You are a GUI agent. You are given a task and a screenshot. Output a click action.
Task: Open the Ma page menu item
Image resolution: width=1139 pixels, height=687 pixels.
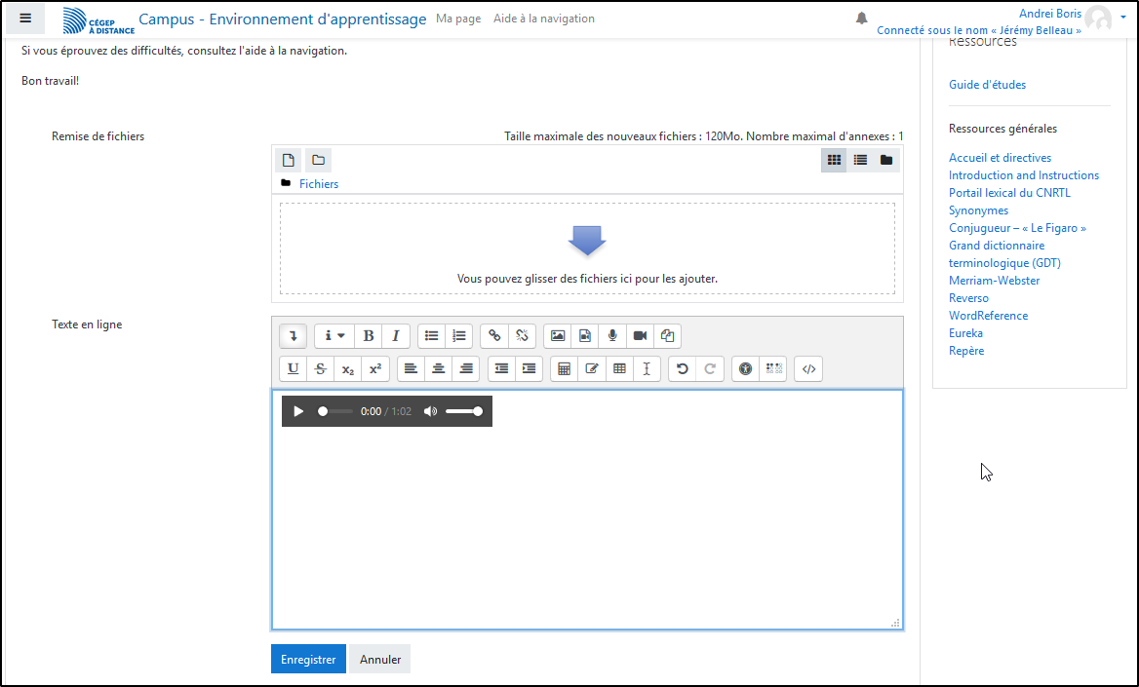(458, 19)
